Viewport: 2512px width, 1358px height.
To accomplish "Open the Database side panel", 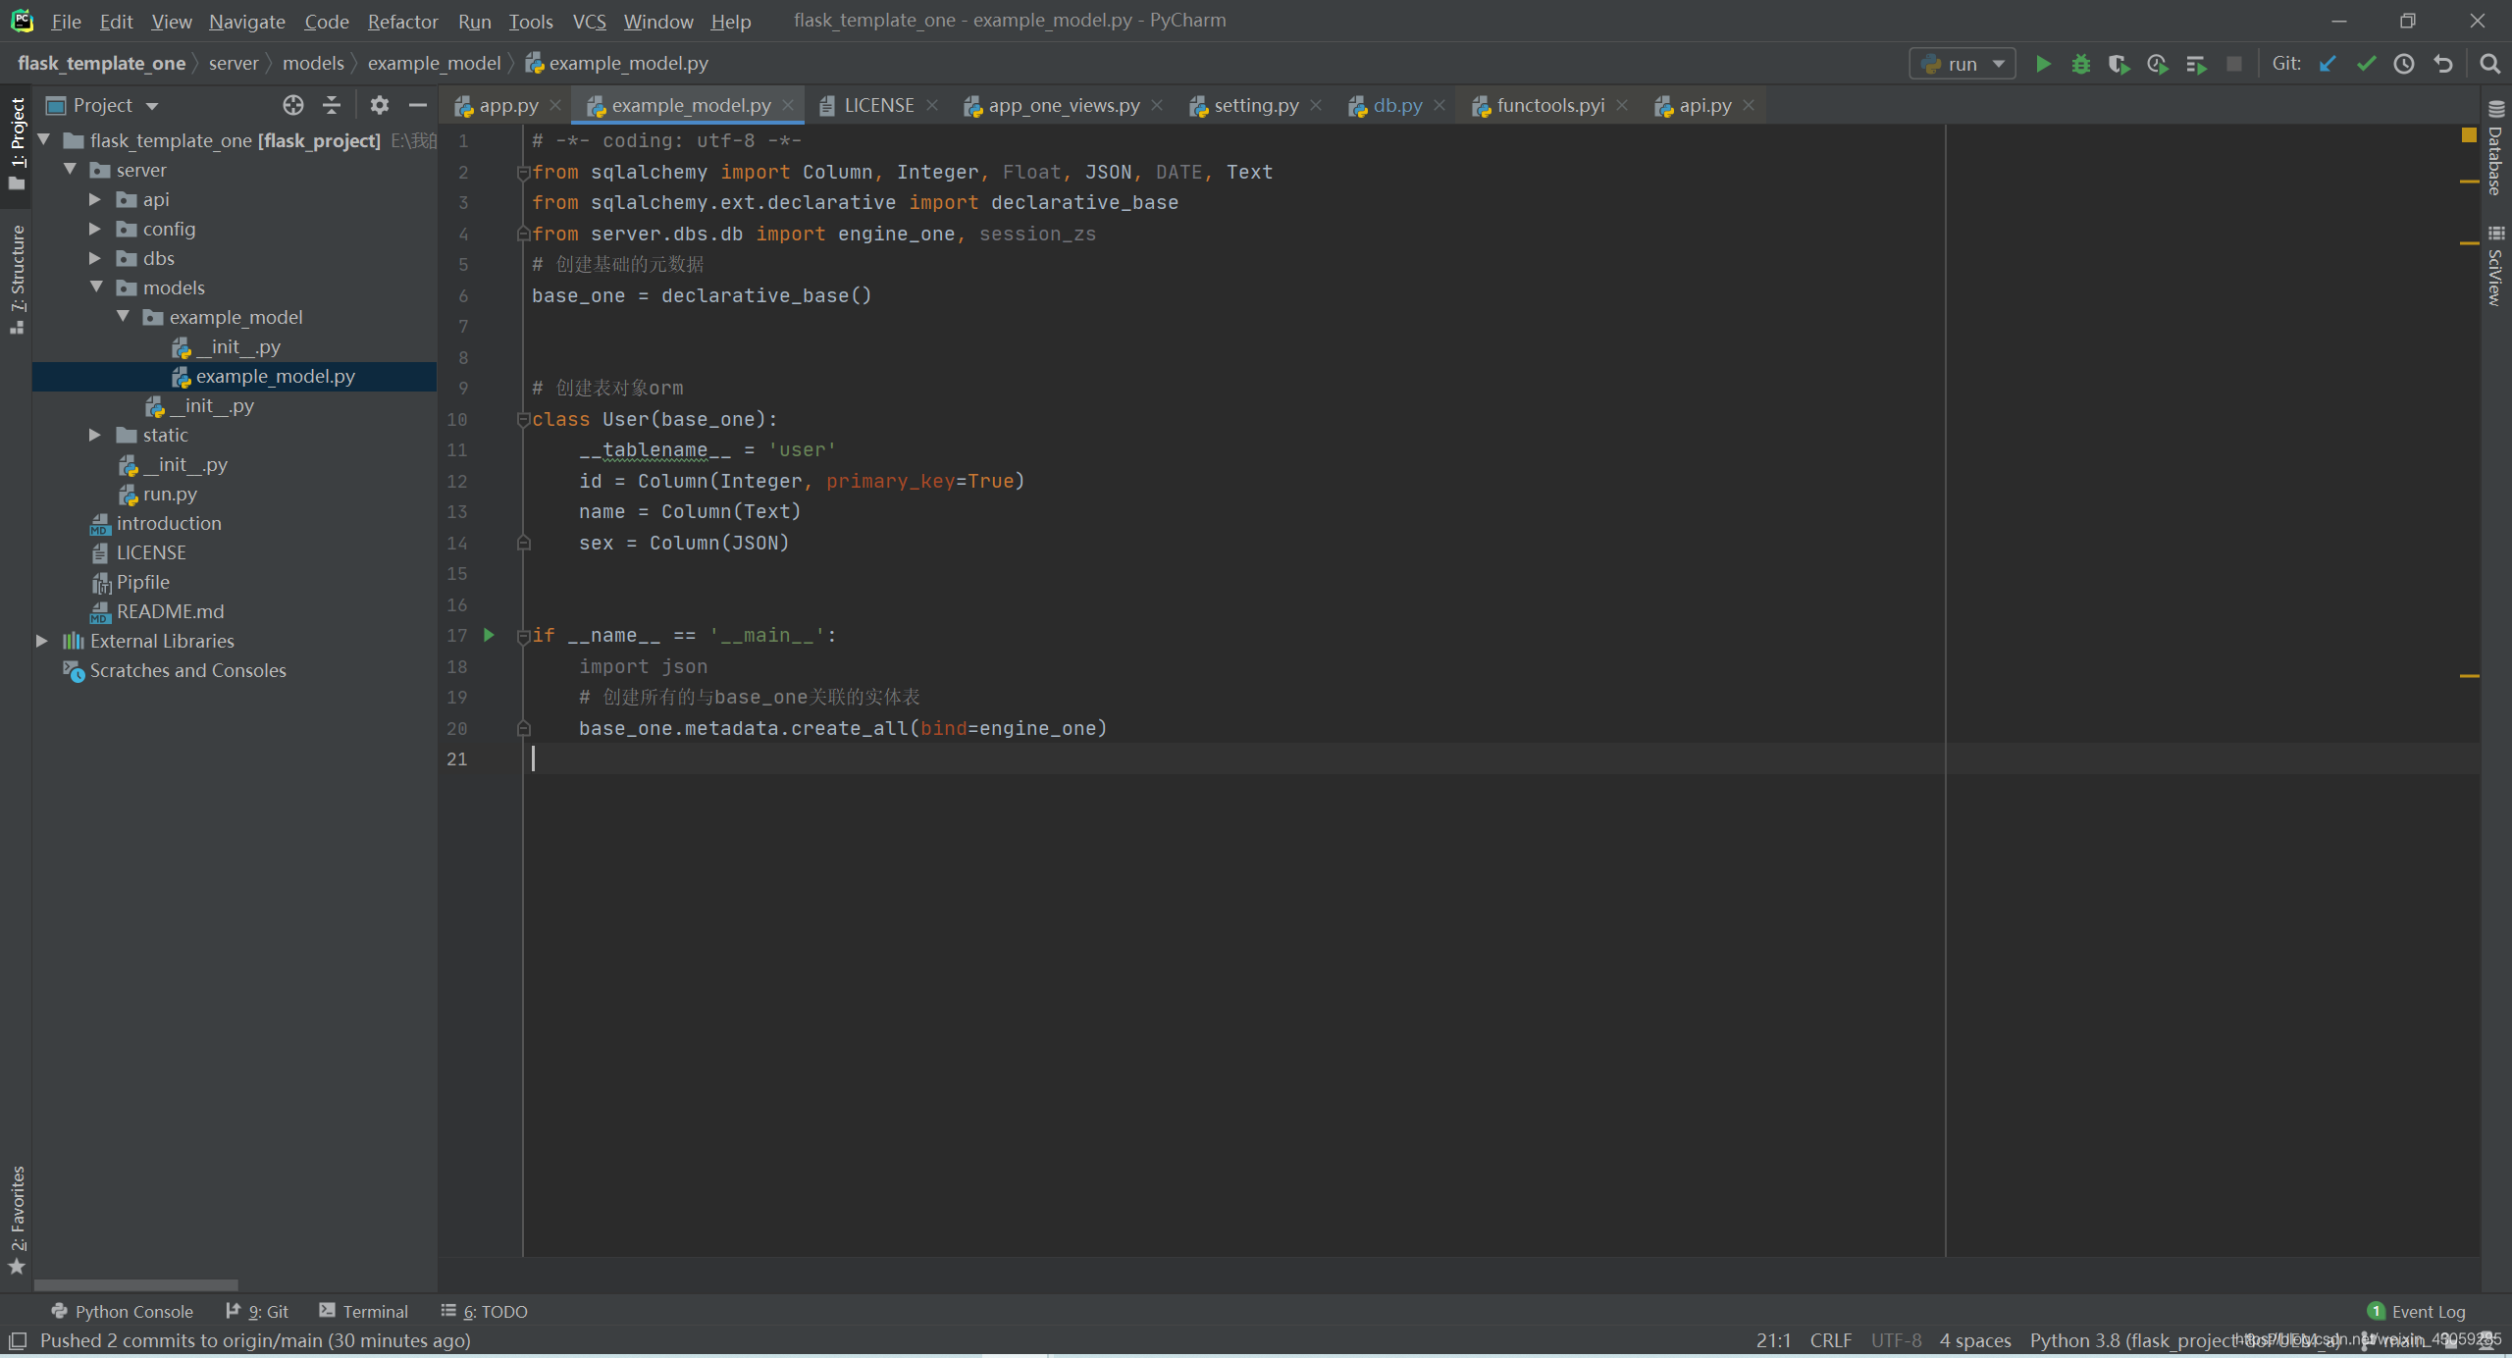I will pyautogui.click(x=2496, y=149).
